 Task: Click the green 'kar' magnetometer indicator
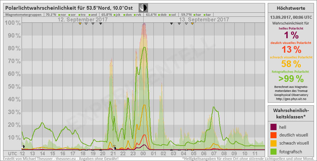point(204,15)
